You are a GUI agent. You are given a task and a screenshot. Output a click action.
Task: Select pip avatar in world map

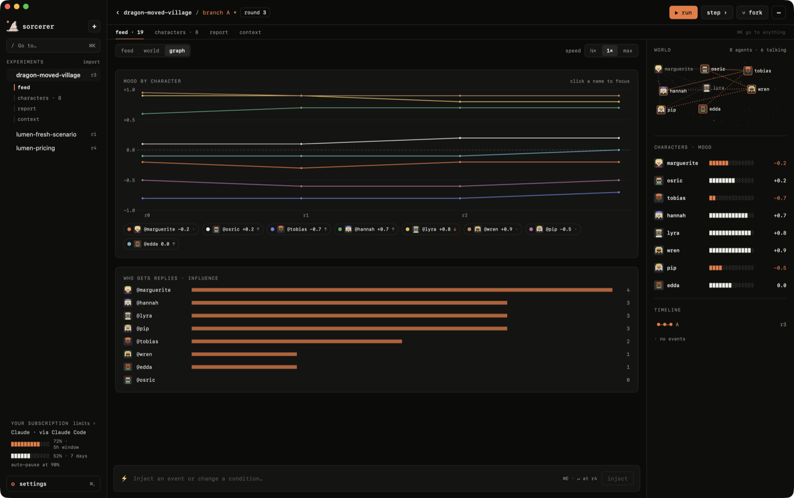click(x=661, y=110)
